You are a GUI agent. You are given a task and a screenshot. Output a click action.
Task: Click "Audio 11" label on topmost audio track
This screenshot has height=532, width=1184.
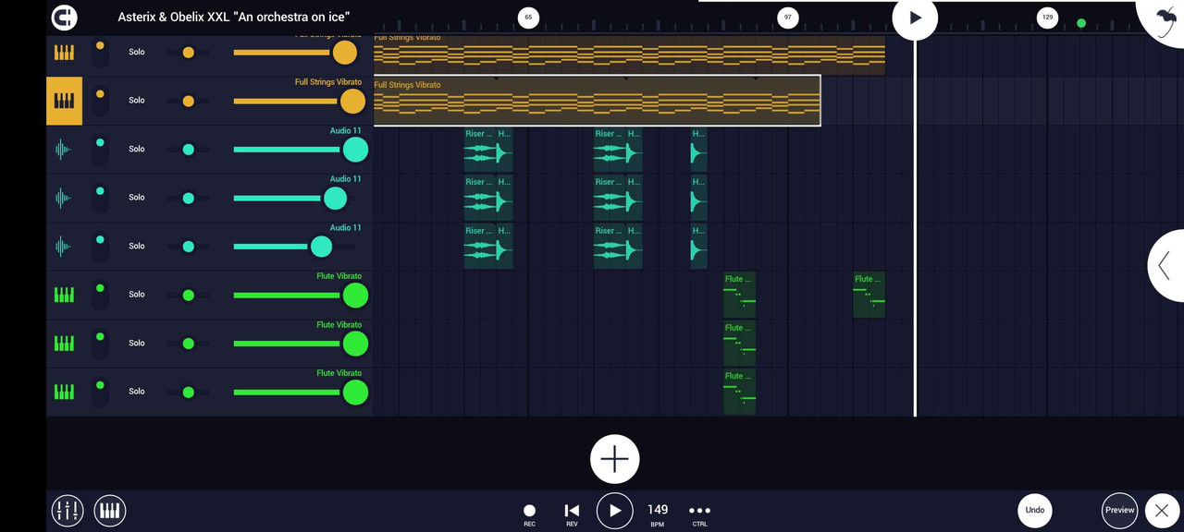pyautogui.click(x=346, y=131)
